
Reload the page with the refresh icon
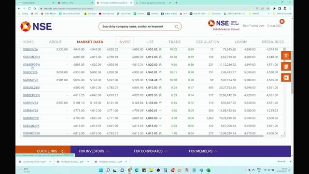[29, 9]
